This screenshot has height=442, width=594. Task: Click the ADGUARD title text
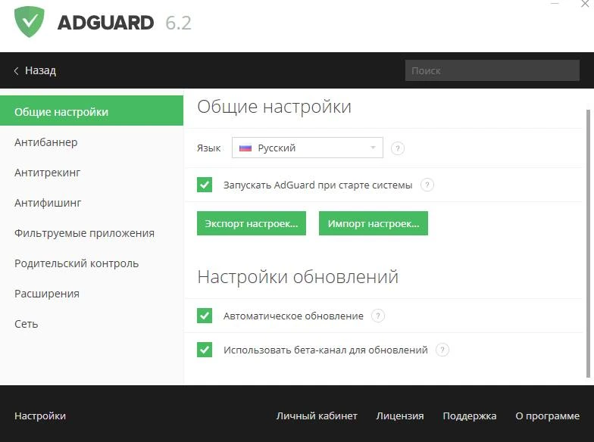pos(106,23)
